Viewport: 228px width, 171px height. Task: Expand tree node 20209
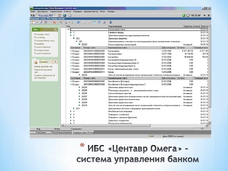click(x=79, y=102)
